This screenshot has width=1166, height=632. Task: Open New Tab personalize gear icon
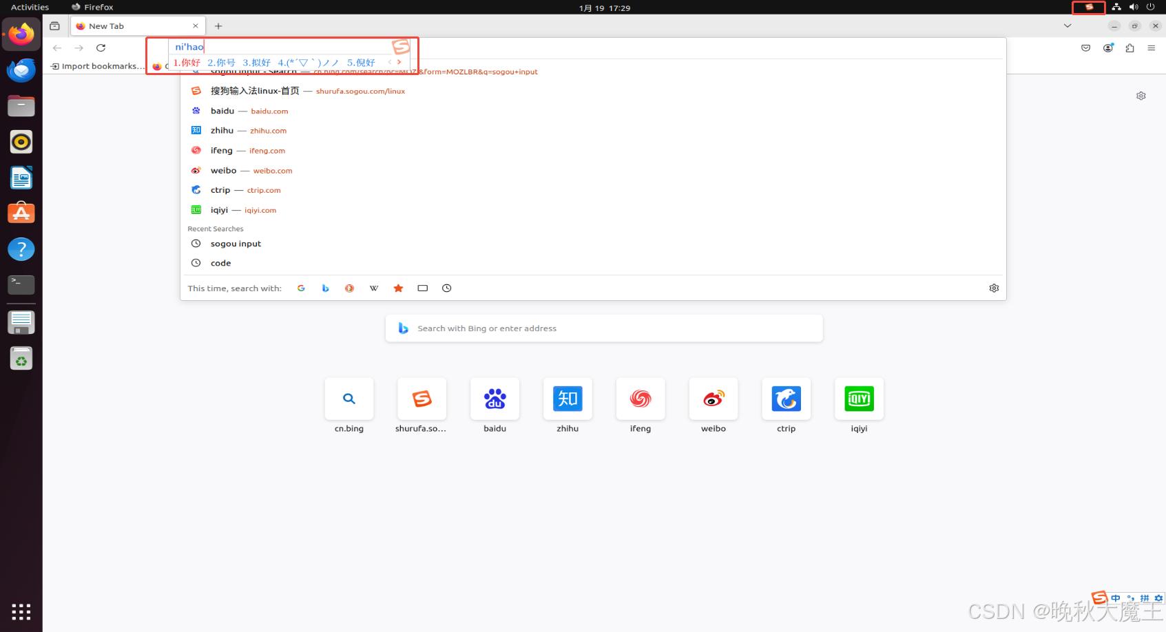click(1141, 96)
